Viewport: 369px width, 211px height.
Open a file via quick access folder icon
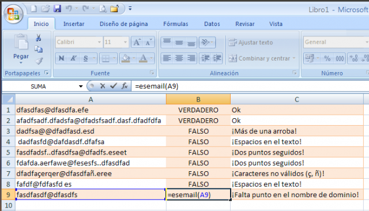point(46,9)
